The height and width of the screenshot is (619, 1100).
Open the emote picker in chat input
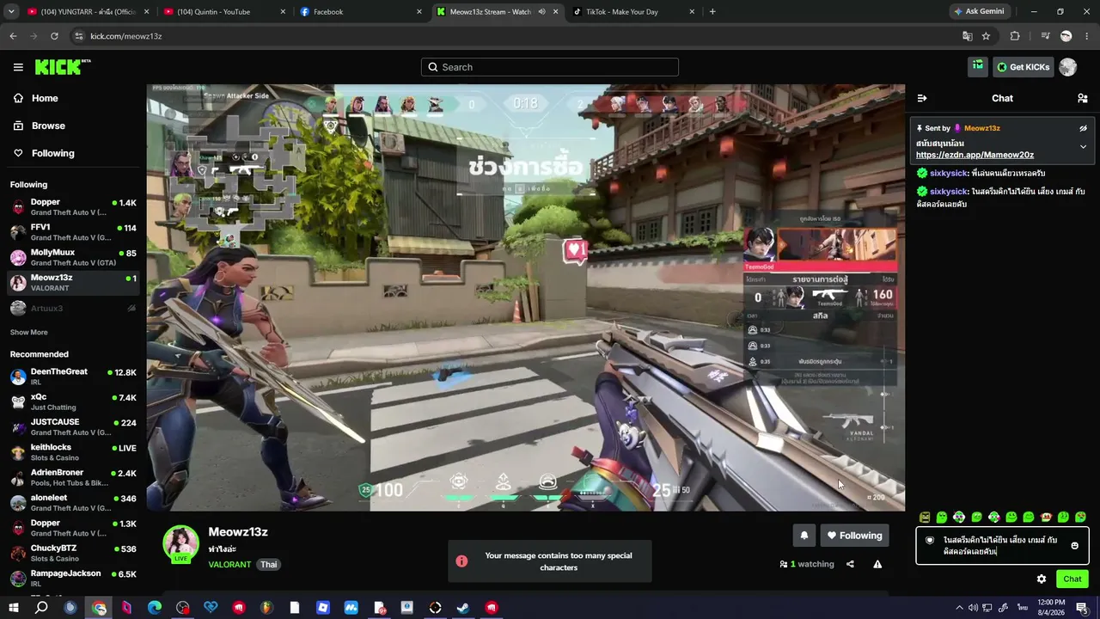click(x=1074, y=546)
